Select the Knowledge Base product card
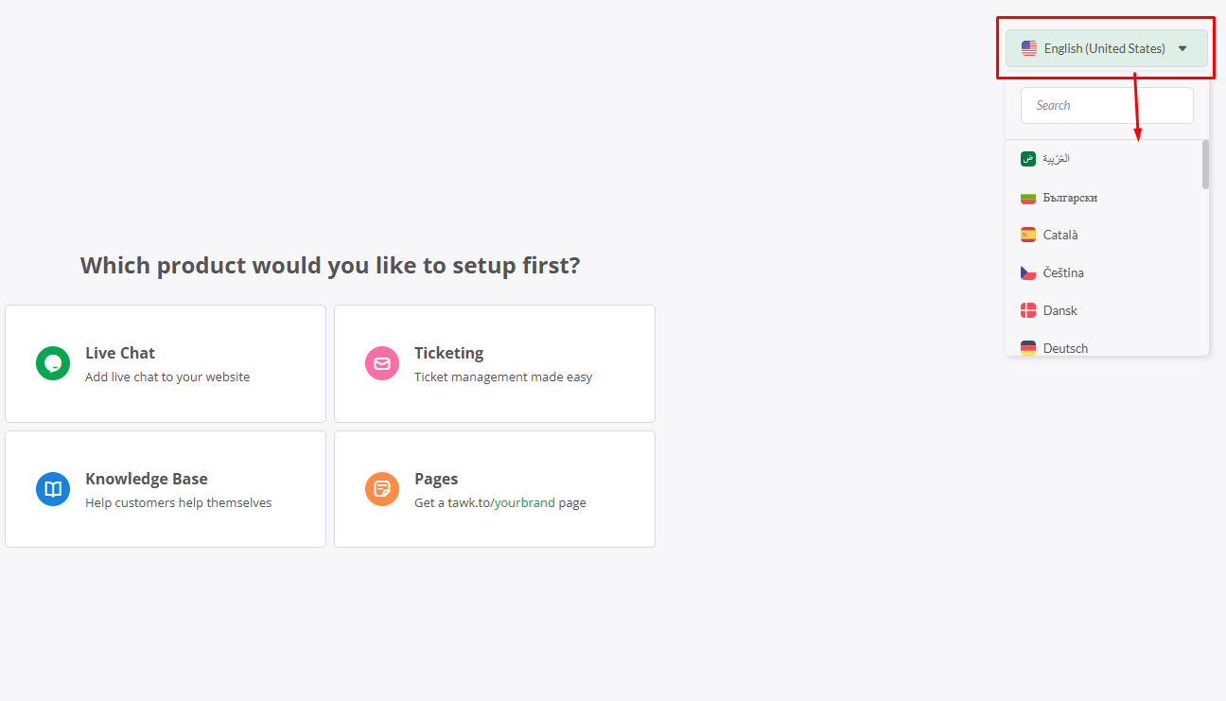This screenshot has height=701, width=1226. (166, 489)
